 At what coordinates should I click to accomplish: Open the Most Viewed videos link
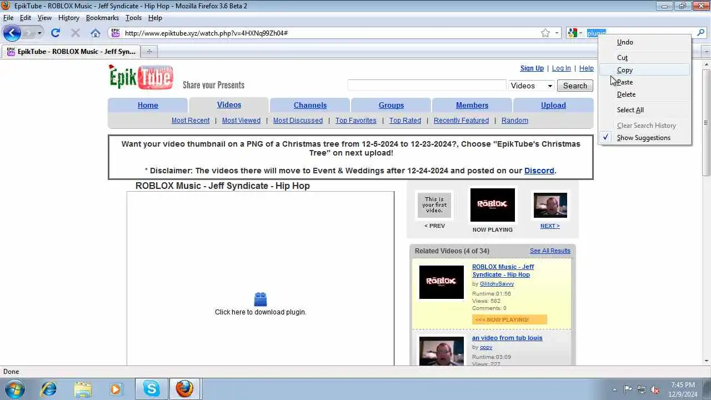coord(241,121)
